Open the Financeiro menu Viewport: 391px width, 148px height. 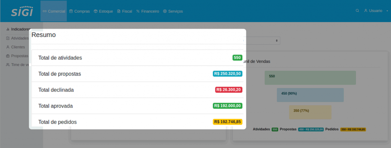point(148,11)
